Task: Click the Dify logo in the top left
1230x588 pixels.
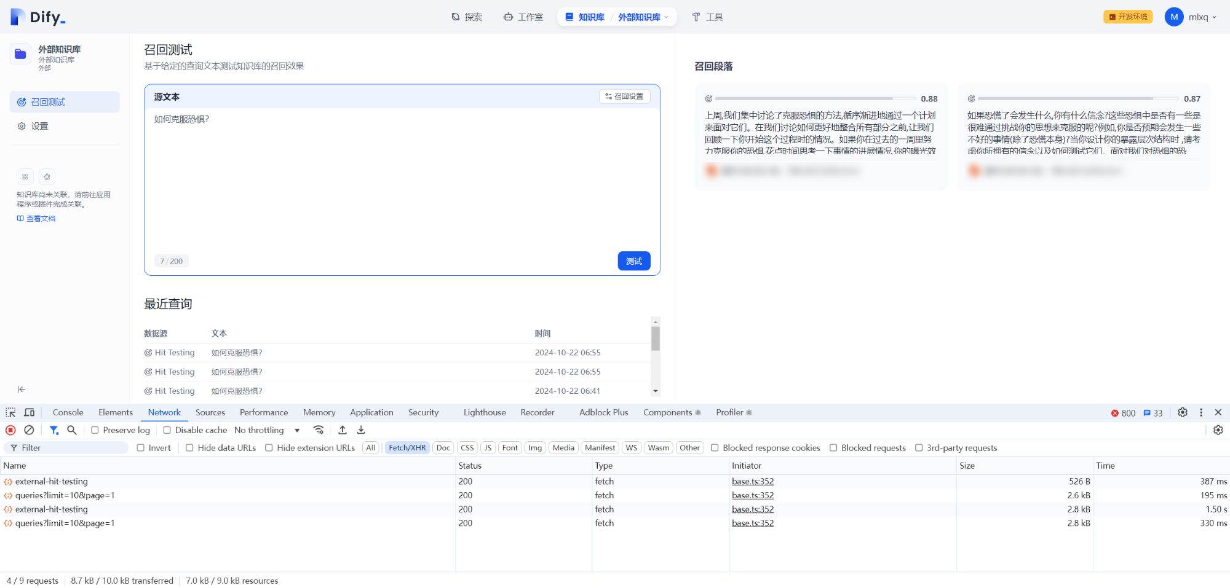Action: [37, 17]
